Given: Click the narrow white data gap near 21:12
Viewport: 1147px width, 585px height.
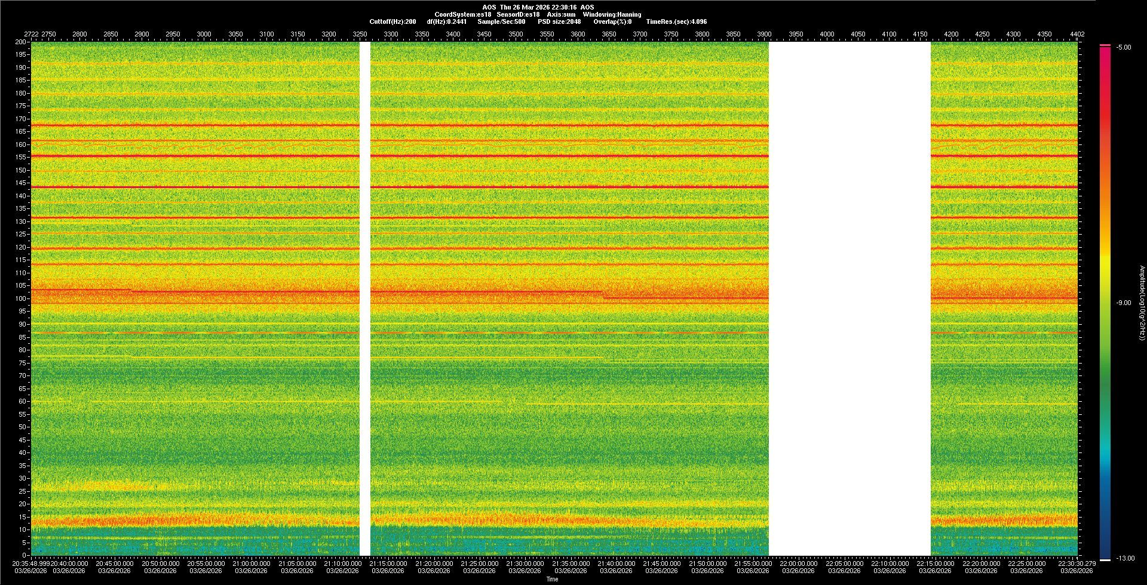Looking at the screenshot, I should click(x=364, y=298).
